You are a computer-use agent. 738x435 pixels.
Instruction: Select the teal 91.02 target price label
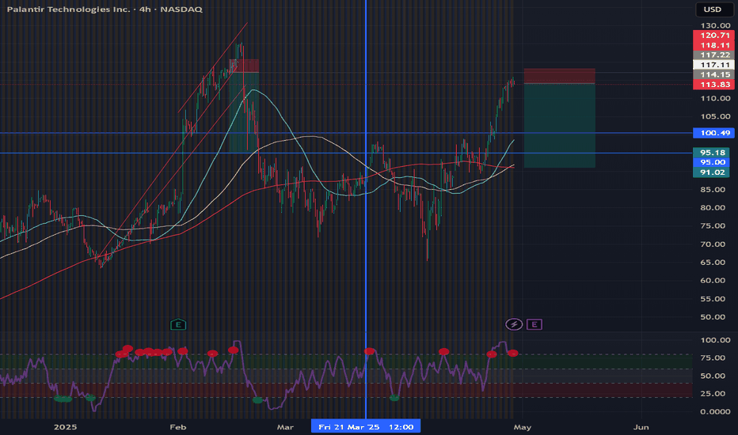tap(712, 172)
